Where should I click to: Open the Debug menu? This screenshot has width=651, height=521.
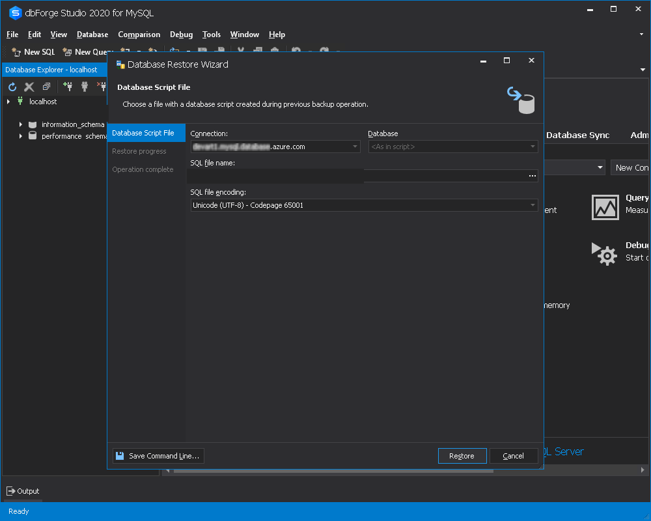coord(182,35)
